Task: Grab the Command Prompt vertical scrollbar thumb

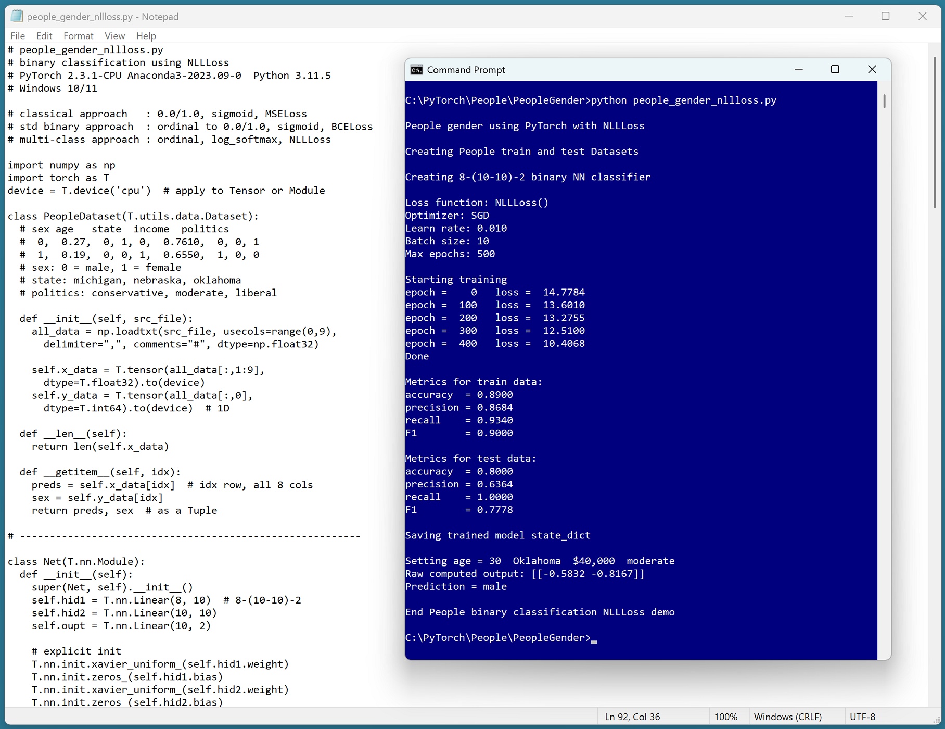Action: tap(884, 101)
